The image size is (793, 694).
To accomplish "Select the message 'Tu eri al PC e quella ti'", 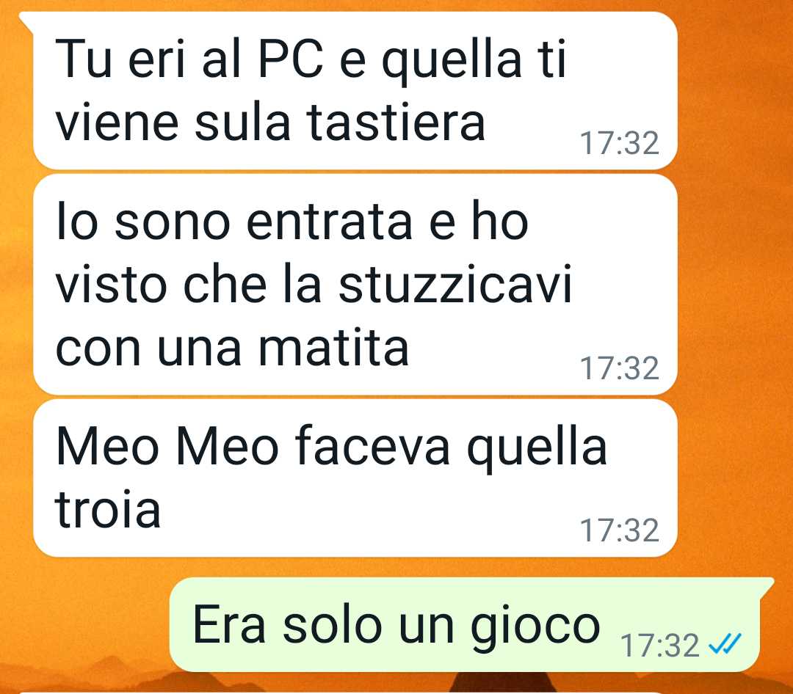I will pos(355,90).
